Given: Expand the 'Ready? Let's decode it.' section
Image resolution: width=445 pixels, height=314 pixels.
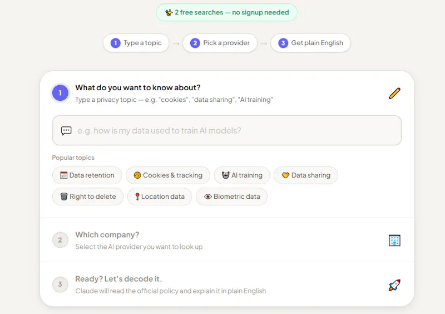Looking at the screenshot, I should point(227,284).
